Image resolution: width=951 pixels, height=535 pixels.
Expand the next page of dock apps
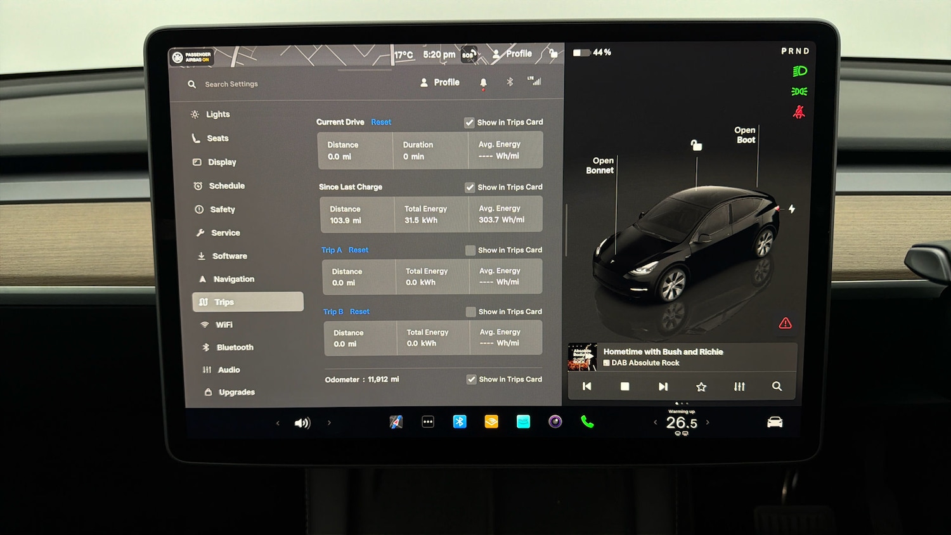[329, 423]
